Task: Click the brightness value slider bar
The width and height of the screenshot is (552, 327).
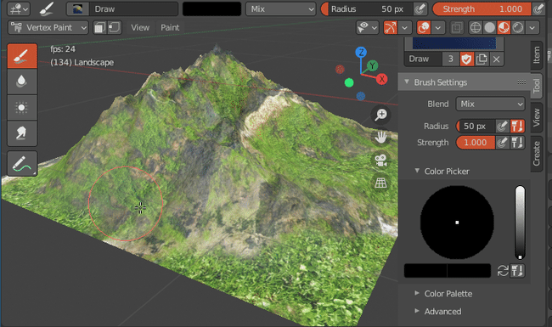Action: coord(520,223)
